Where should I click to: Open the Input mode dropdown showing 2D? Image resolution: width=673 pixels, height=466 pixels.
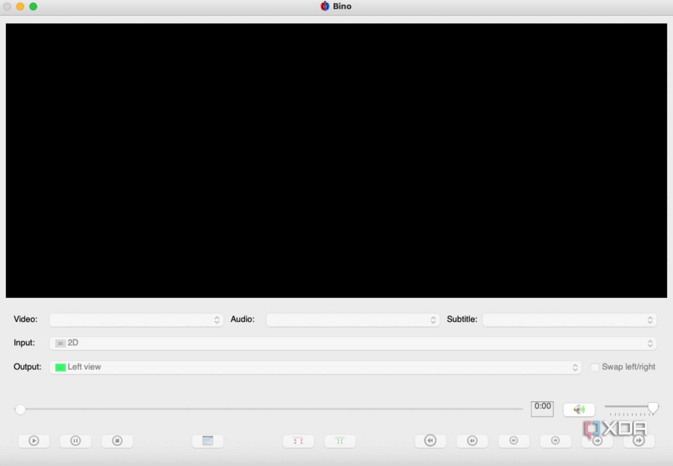[x=353, y=343]
